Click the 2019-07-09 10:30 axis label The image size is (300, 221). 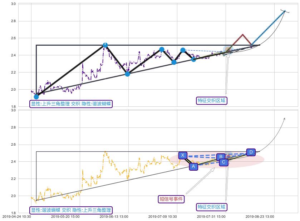(162, 216)
